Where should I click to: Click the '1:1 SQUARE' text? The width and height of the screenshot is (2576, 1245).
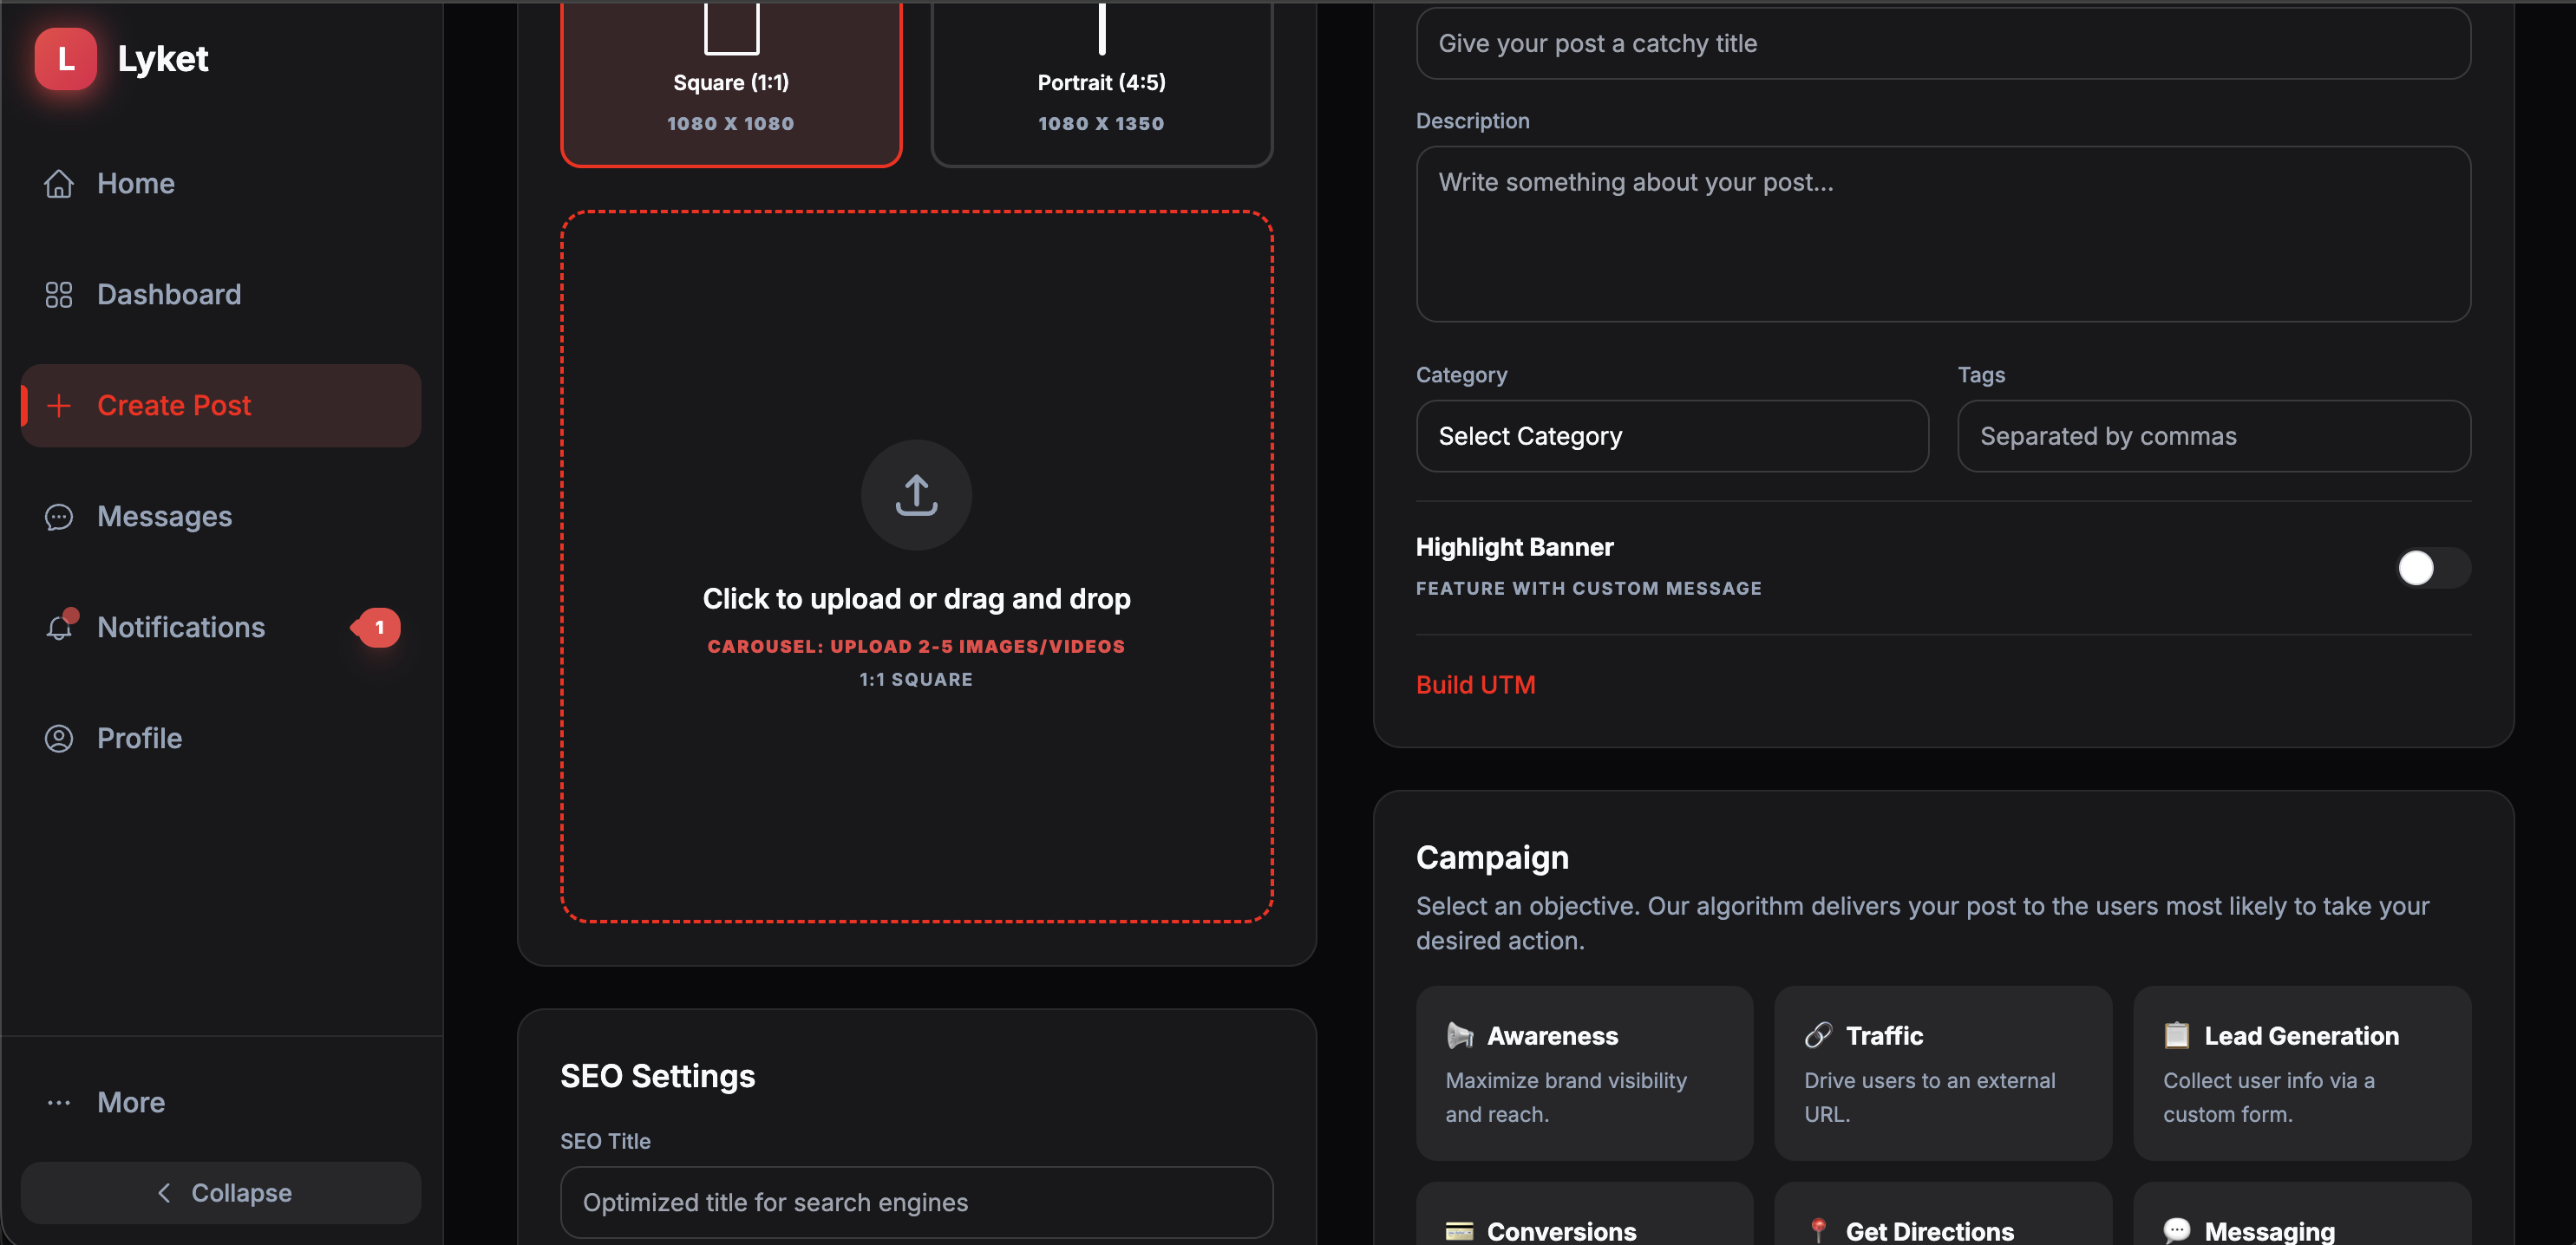point(916,681)
